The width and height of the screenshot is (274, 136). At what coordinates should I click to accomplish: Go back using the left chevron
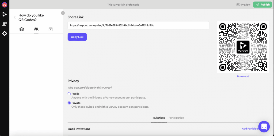pos(15,17)
